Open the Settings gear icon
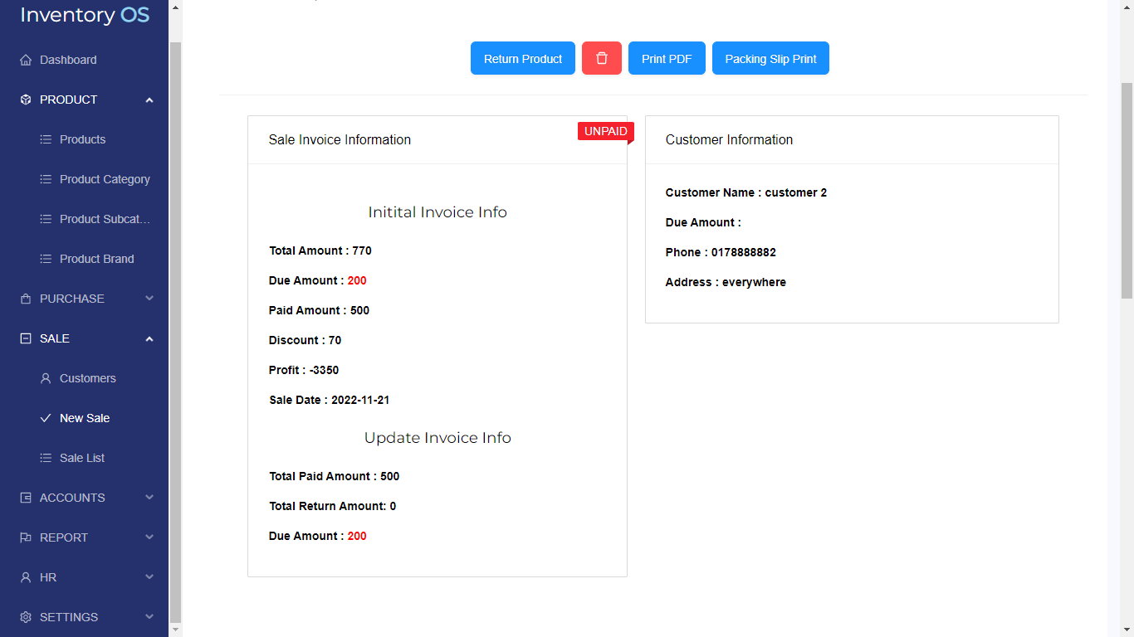 (26, 617)
